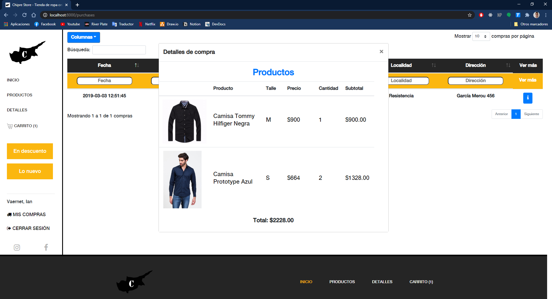Open the browser extensions puzzle icon
Viewport: 552px width, 299px height.
point(527,15)
